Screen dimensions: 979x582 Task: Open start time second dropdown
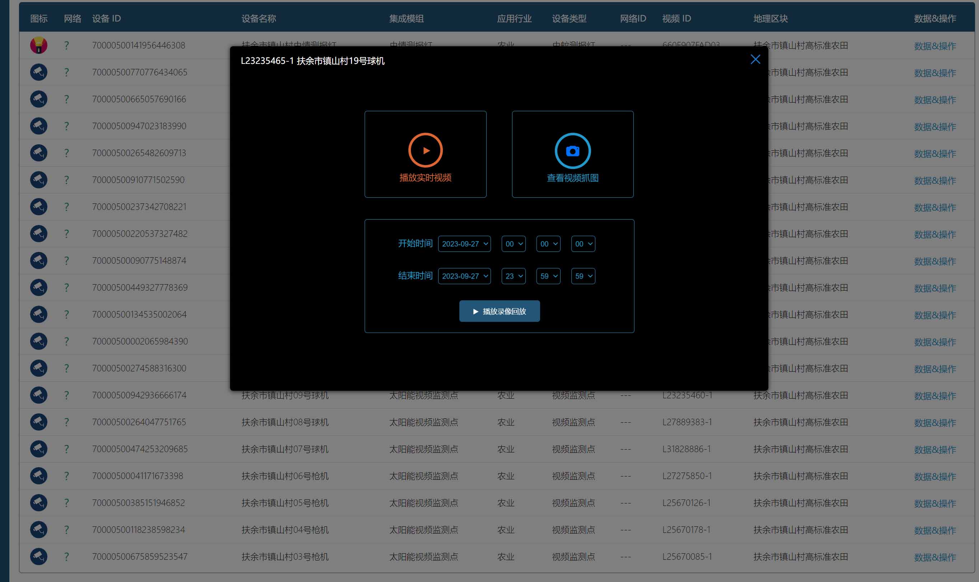[583, 244]
